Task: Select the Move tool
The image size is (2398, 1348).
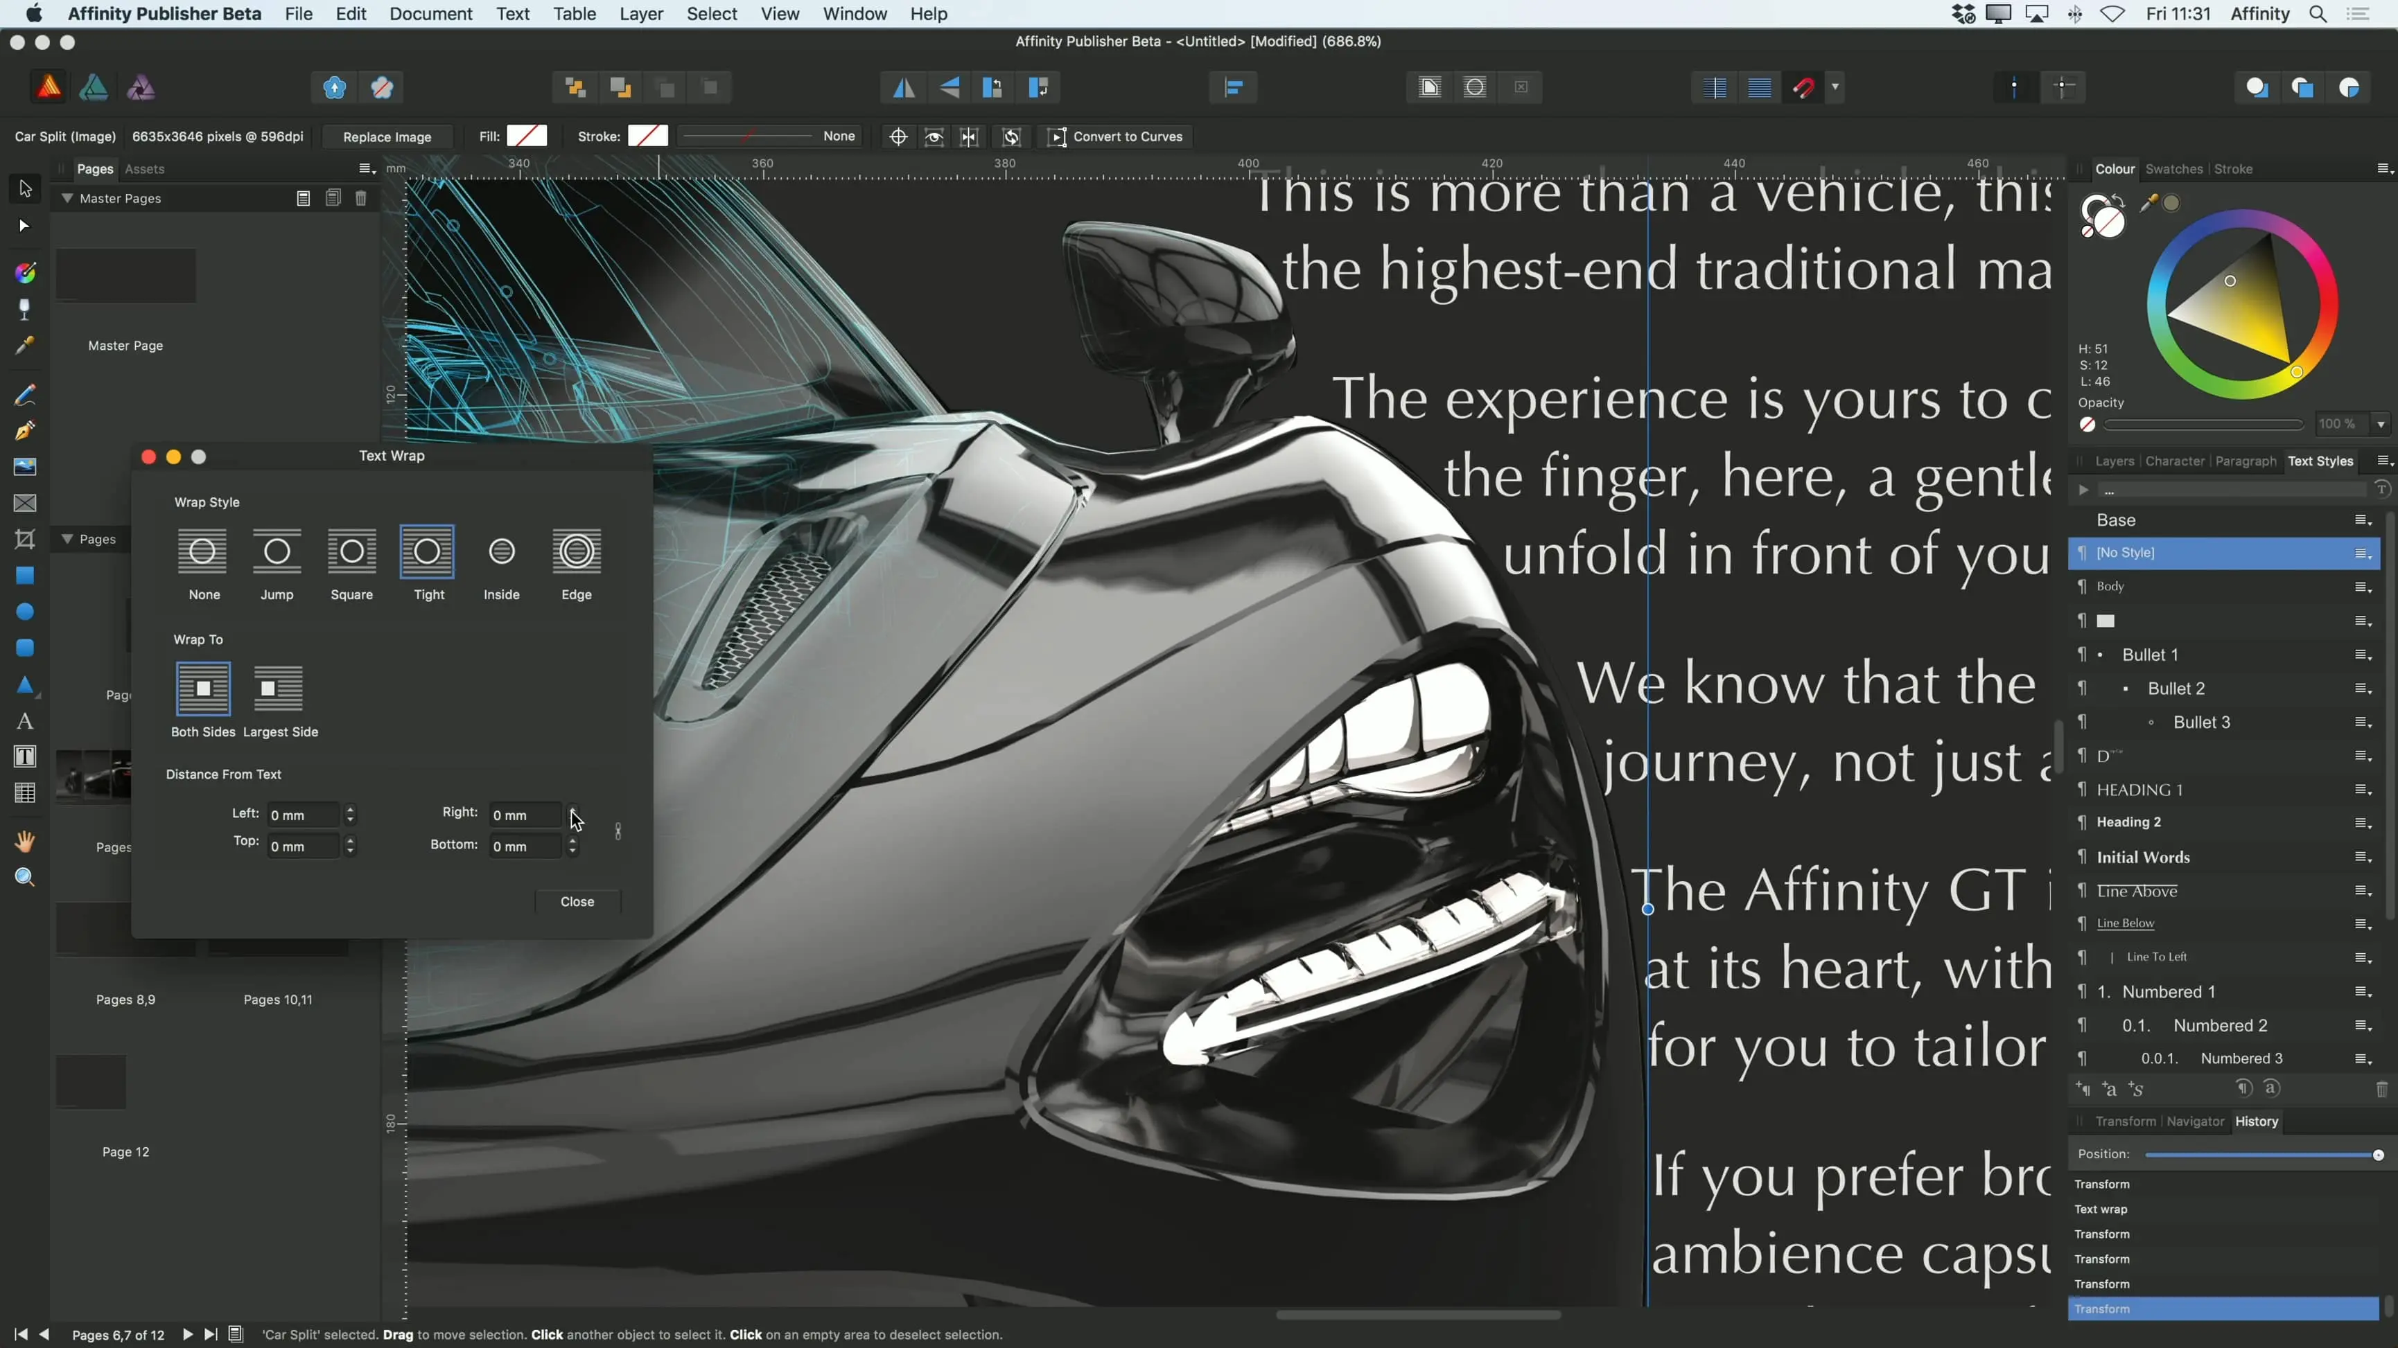Action: [25, 189]
